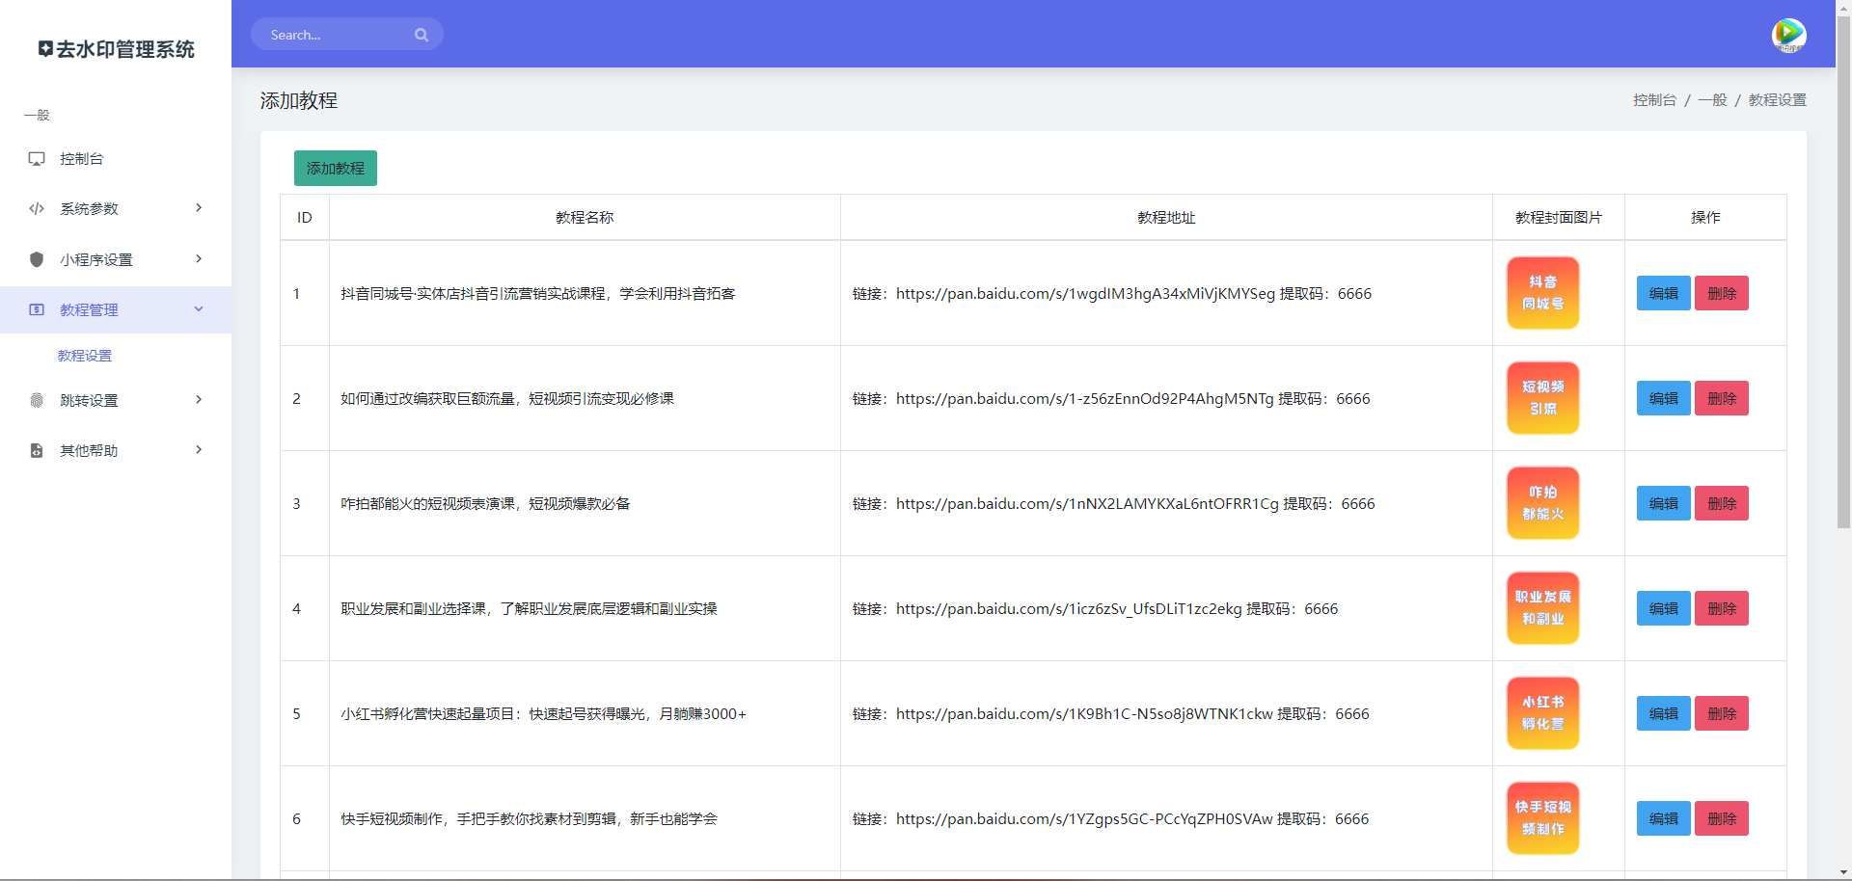Open 小程序设置 menu item
Image resolution: width=1852 pixels, height=881 pixels.
point(116,259)
